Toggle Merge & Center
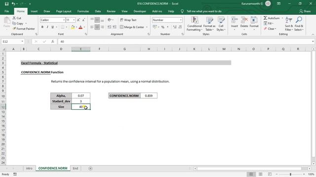 (132, 27)
